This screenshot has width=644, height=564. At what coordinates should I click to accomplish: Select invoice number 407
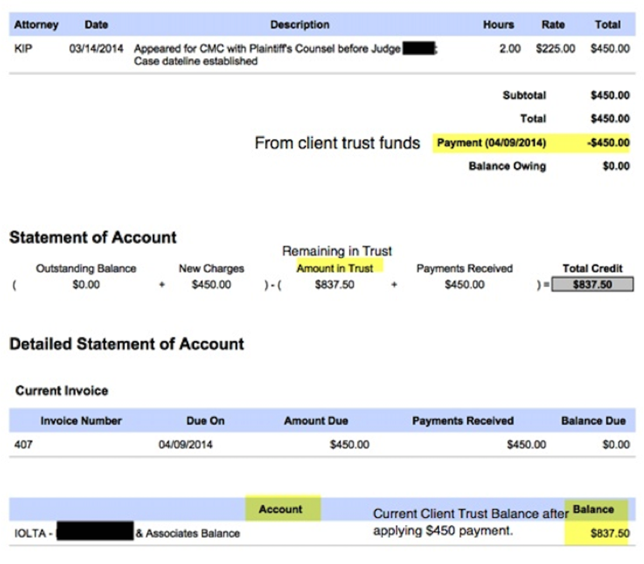23,444
